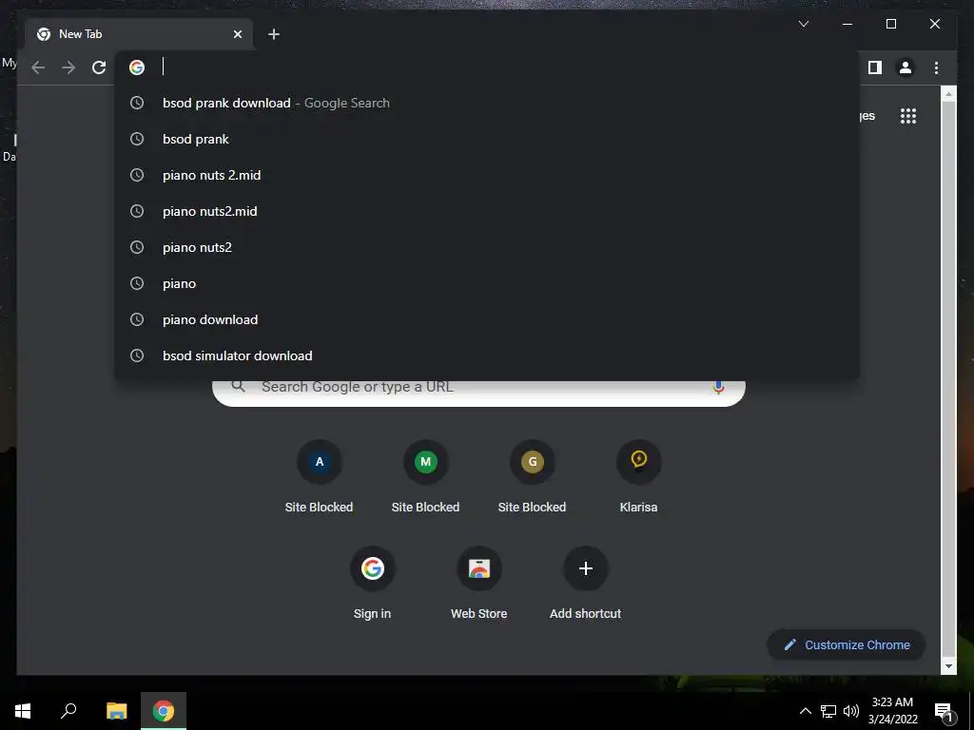Click the New Tab tab title
974x730 pixels.
coord(81,34)
